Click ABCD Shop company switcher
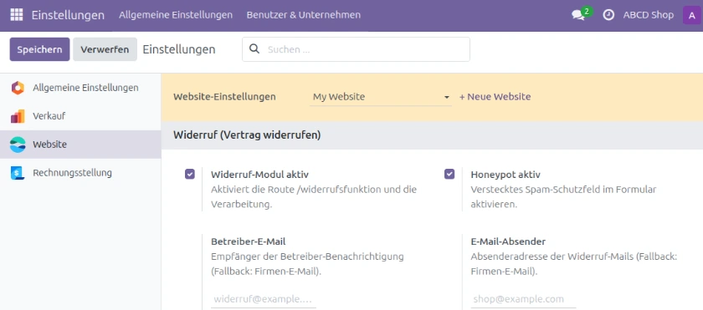 click(x=649, y=15)
